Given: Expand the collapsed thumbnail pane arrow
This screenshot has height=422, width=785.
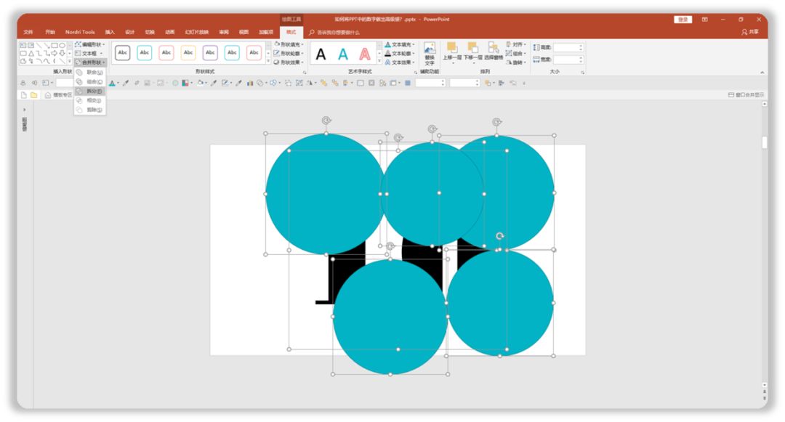Looking at the screenshot, I should pyautogui.click(x=25, y=110).
